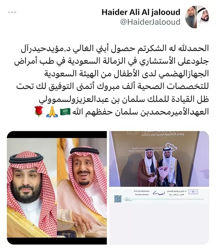This screenshot has width=216, height=248.
Task: Click the QR code on the certificate
Action: click(118, 199)
